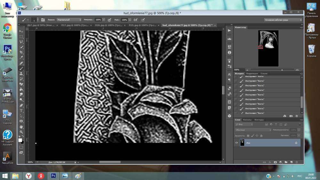Image resolution: width=320 pixels, height=180 pixels.
Task: Pick the Eyedropper tool
Action: click(21, 58)
